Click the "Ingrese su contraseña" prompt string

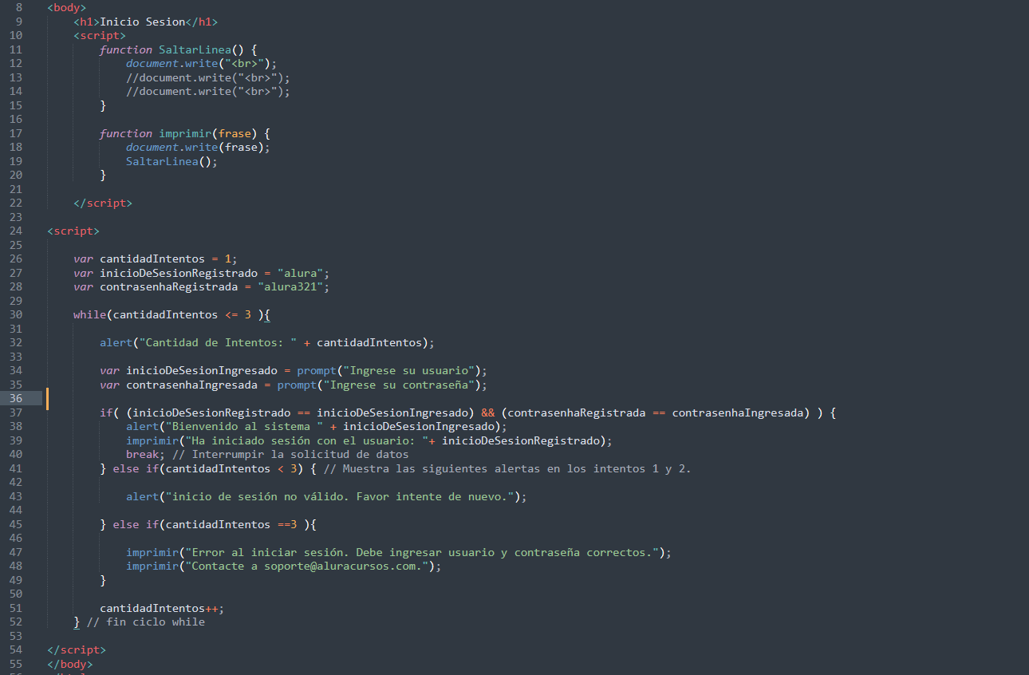pos(400,385)
